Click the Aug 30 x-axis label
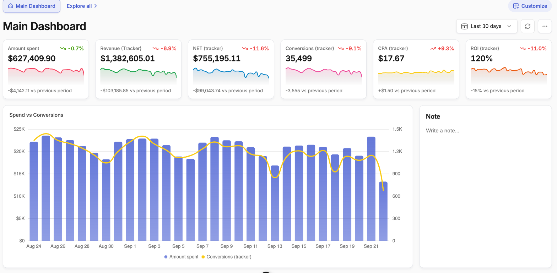This screenshot has width=557, height=273. [x=106, y=246]
